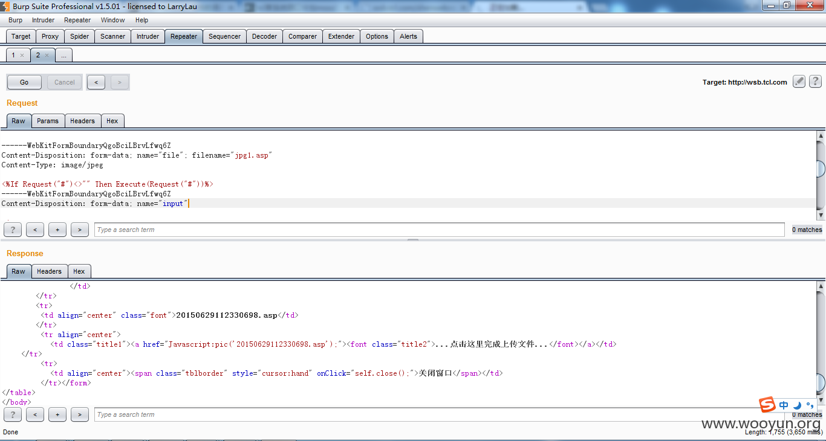
Task: Click the request scrollbar up arrow
Action: tap(821, 136)
